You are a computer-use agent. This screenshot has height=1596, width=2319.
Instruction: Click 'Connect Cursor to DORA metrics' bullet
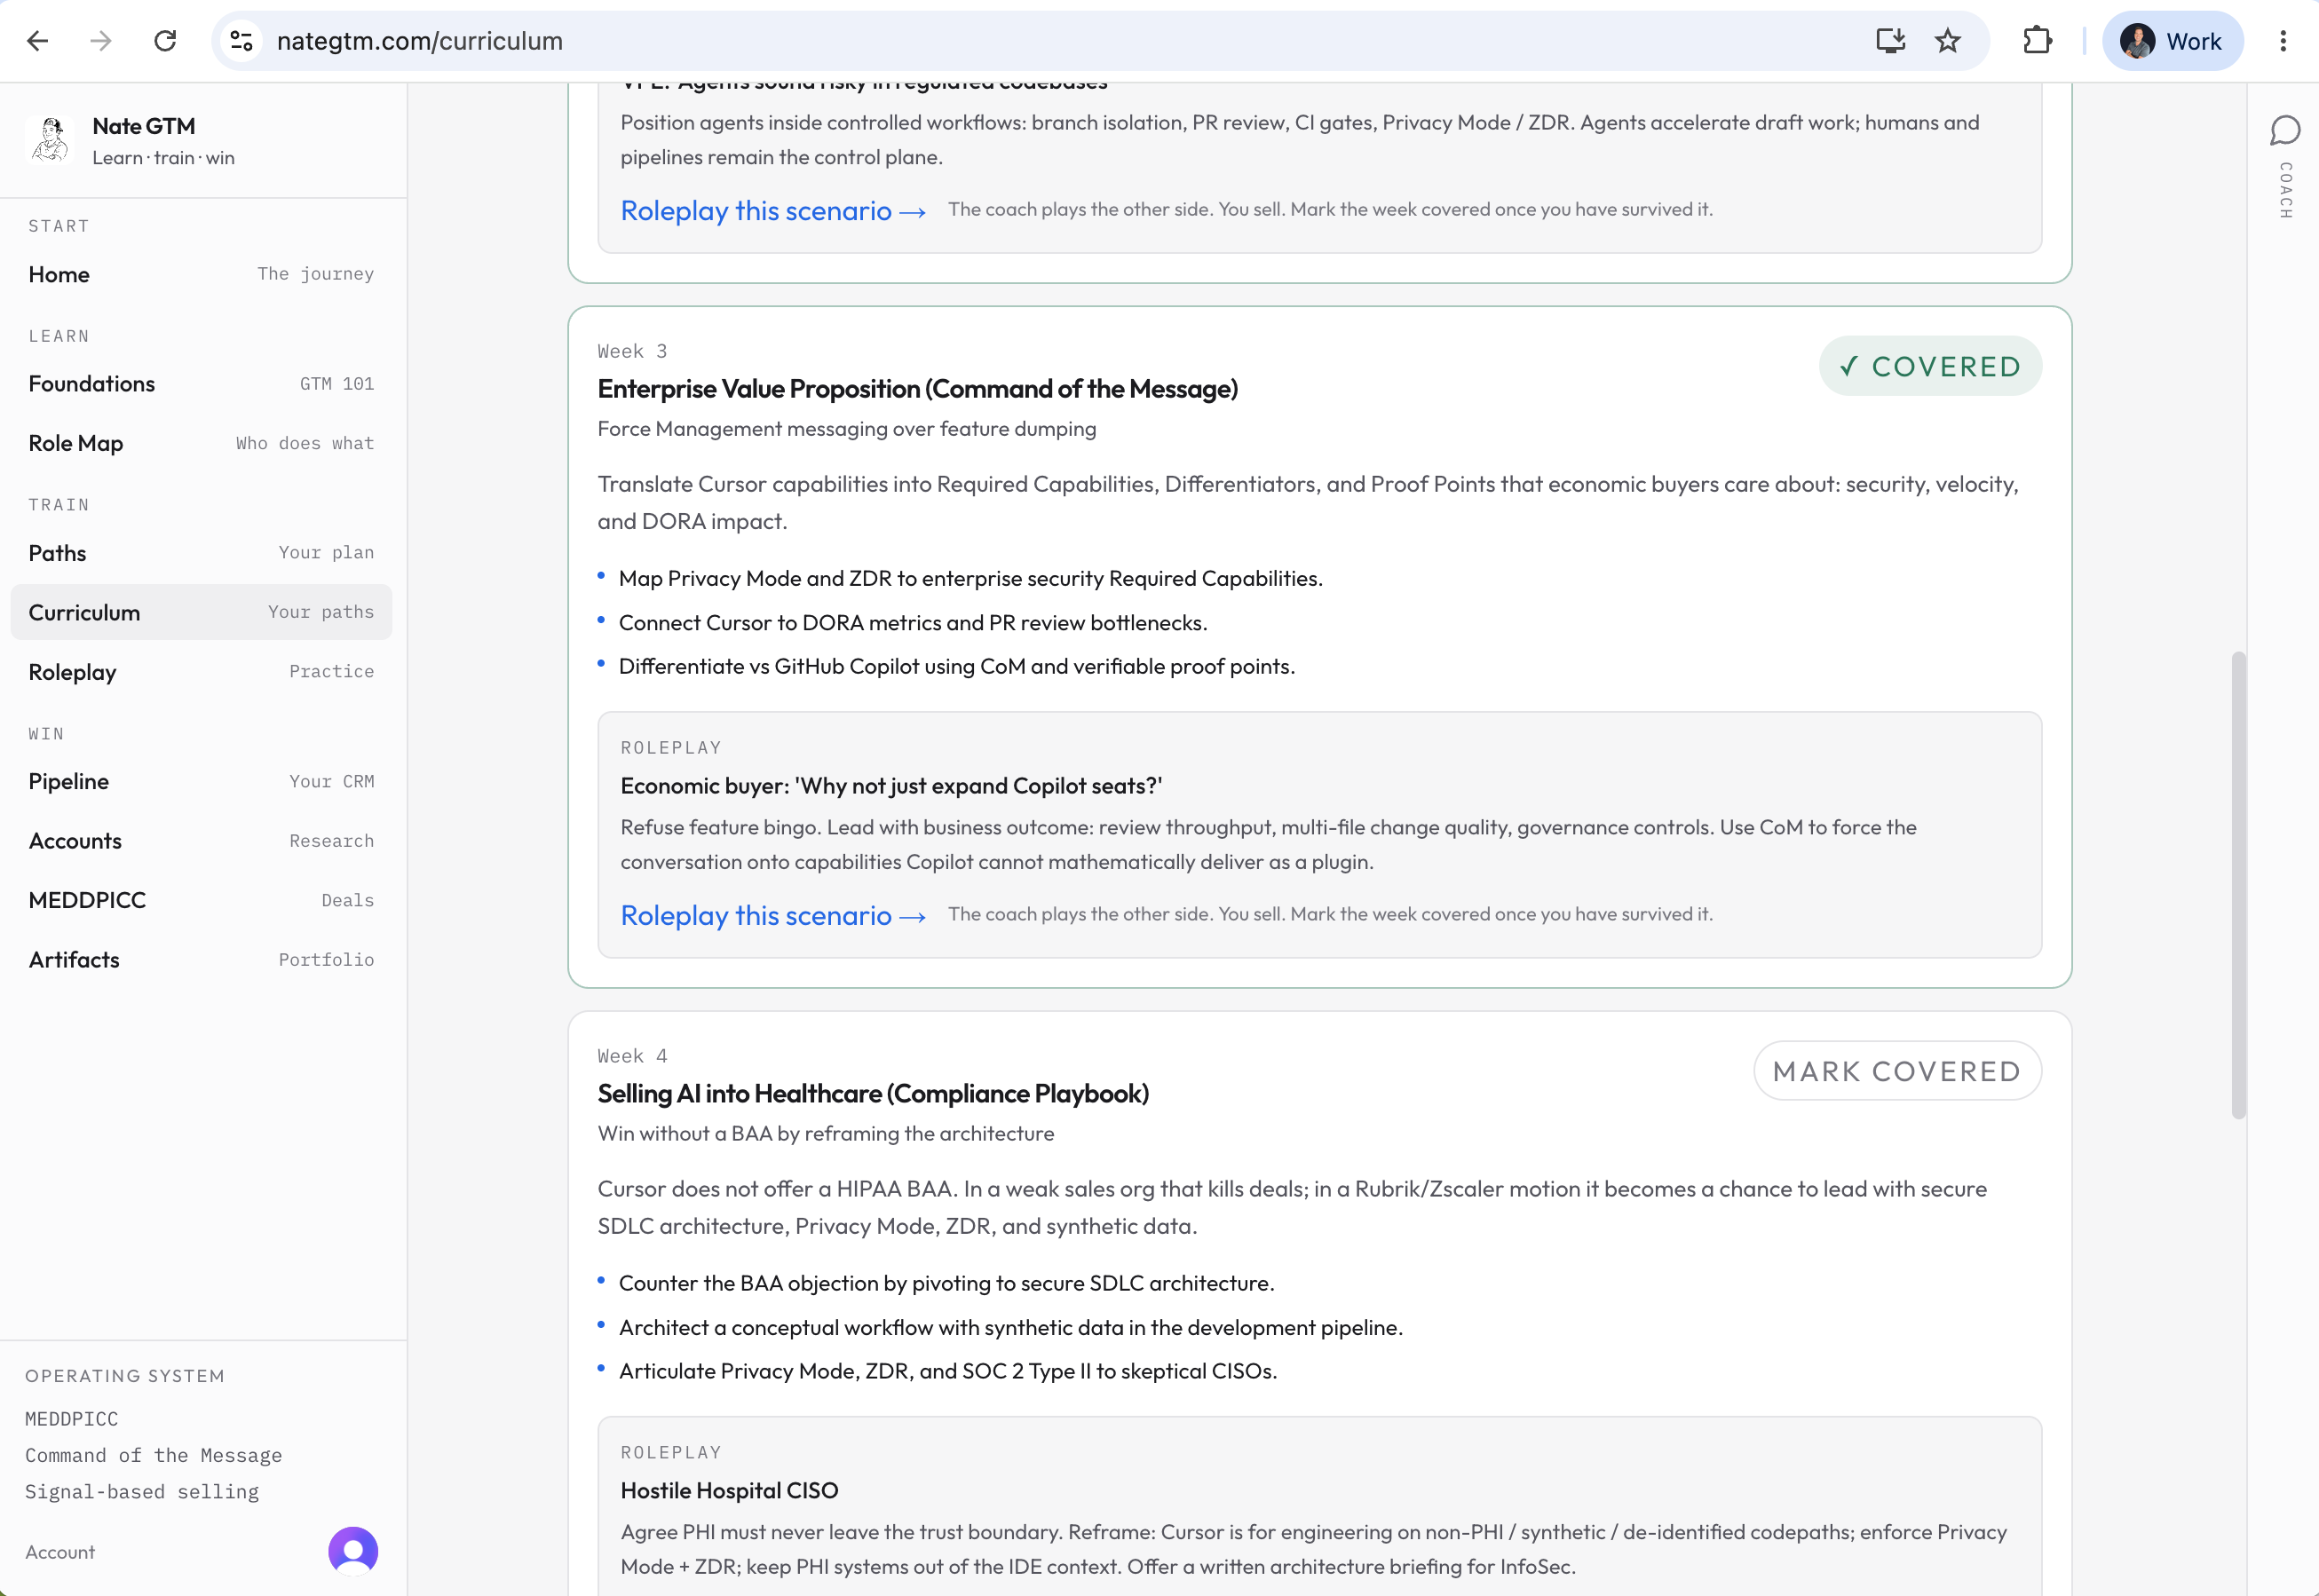point(913,622)
